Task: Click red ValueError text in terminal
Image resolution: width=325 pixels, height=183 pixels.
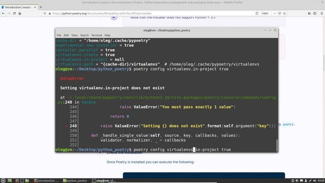Action: tap(72, 78)
